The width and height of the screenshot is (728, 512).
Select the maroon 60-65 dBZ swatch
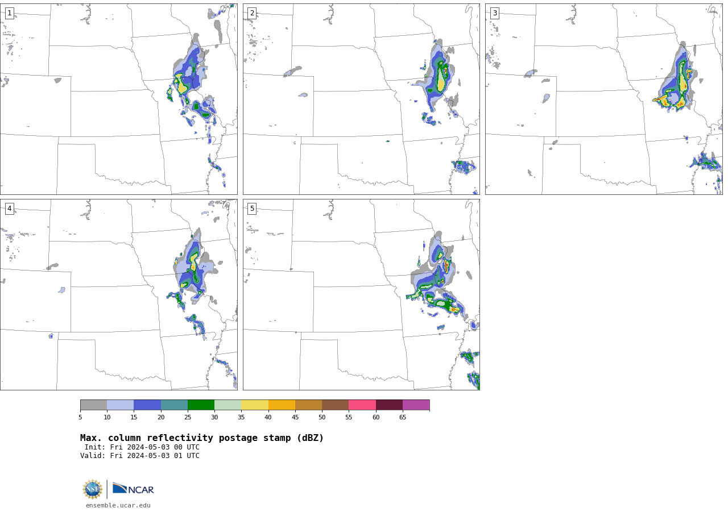pos(389,405)
